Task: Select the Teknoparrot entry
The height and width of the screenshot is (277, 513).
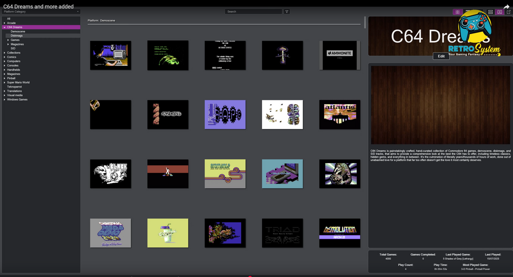Action: click(14, 87)
